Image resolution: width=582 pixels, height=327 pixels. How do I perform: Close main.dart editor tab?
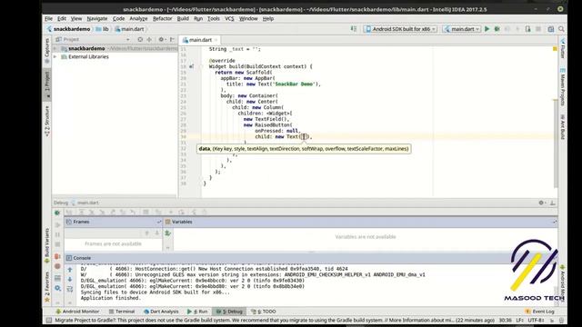tap(216, 40)
